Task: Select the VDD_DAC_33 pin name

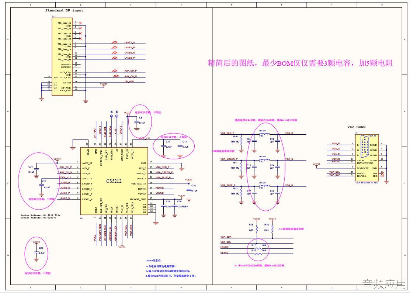Action: coord(138,184)
